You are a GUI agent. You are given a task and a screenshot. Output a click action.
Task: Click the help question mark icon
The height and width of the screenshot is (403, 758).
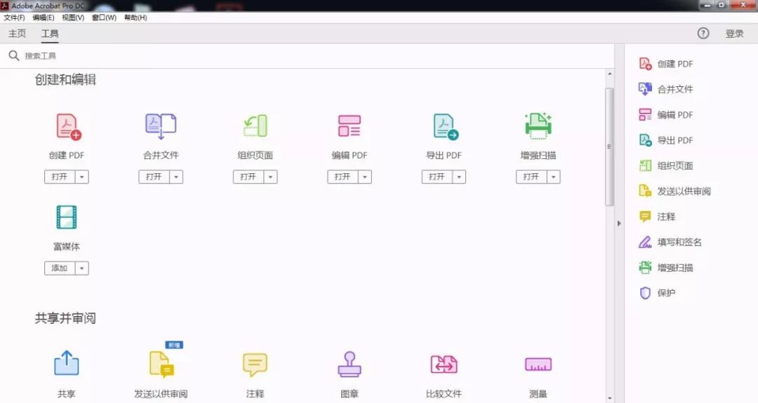(x=703, y=33)
